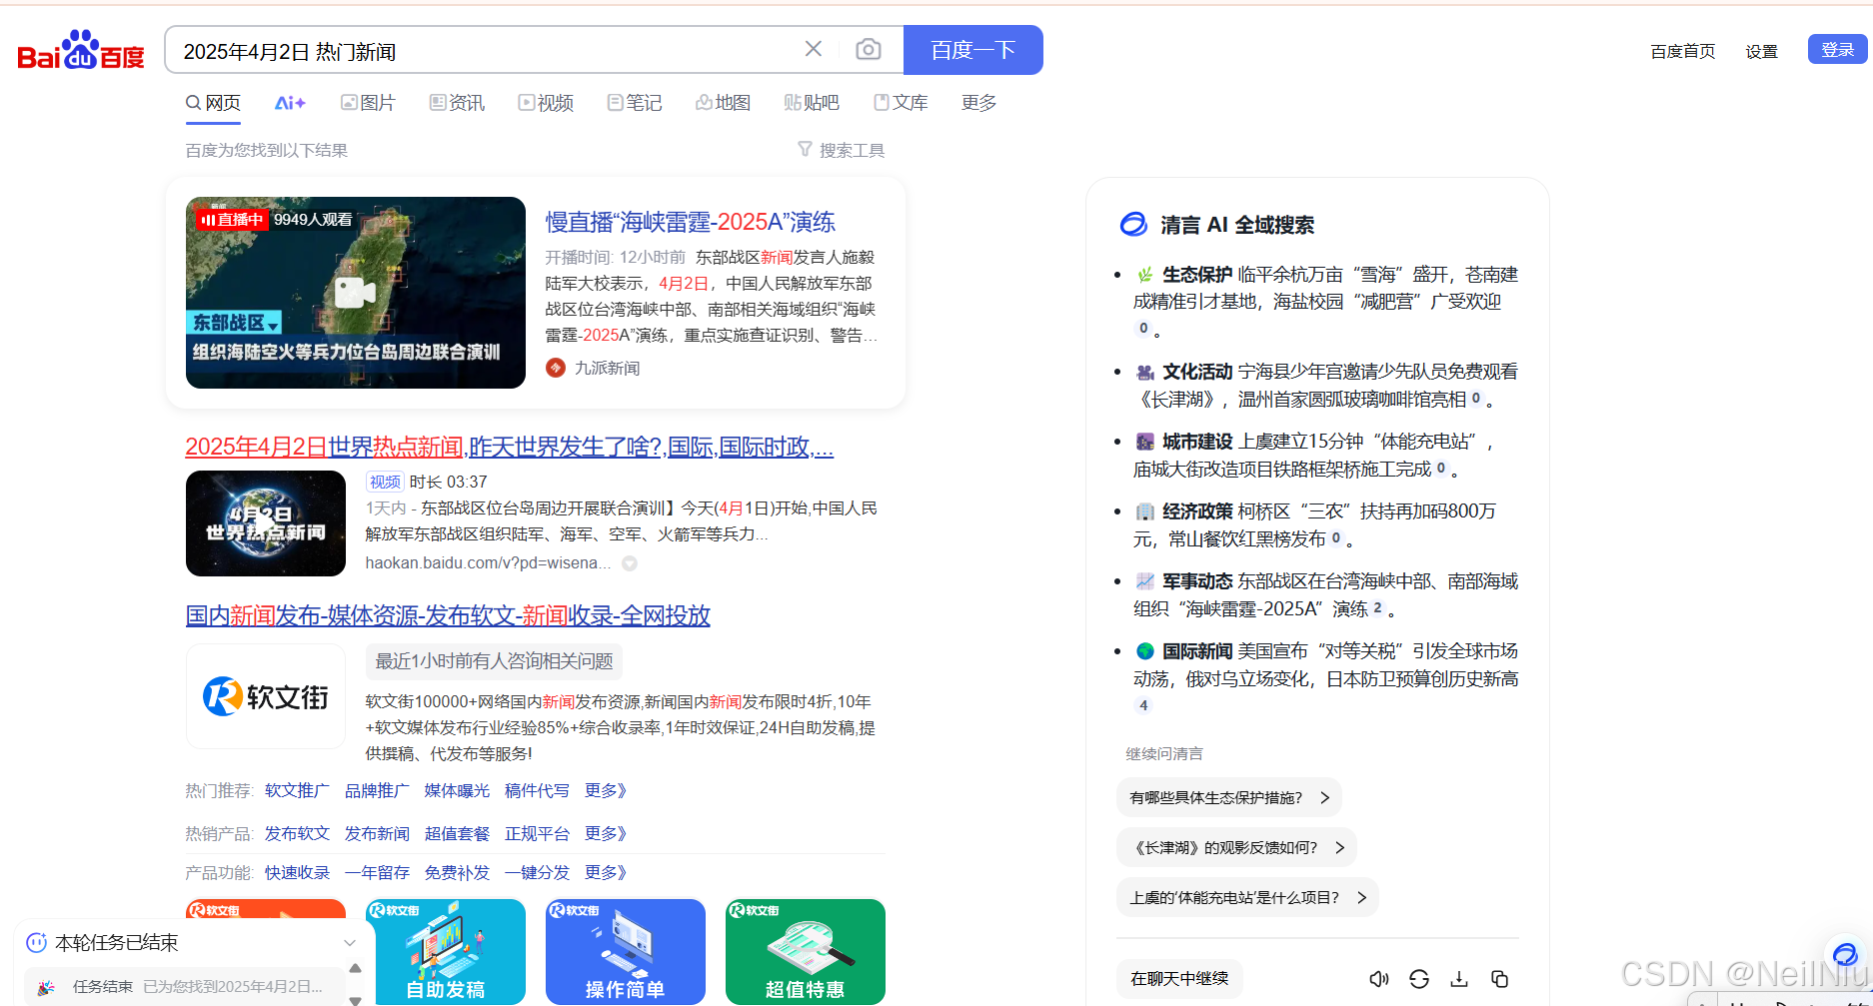Ask 《长津湖》的观影反馈如何?
Viewport: 1873px width, 1006px height.
[1237, 847]
